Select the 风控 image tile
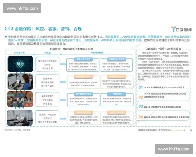Image resolution: width=196 pixels, height=157 pixels. 20,64
